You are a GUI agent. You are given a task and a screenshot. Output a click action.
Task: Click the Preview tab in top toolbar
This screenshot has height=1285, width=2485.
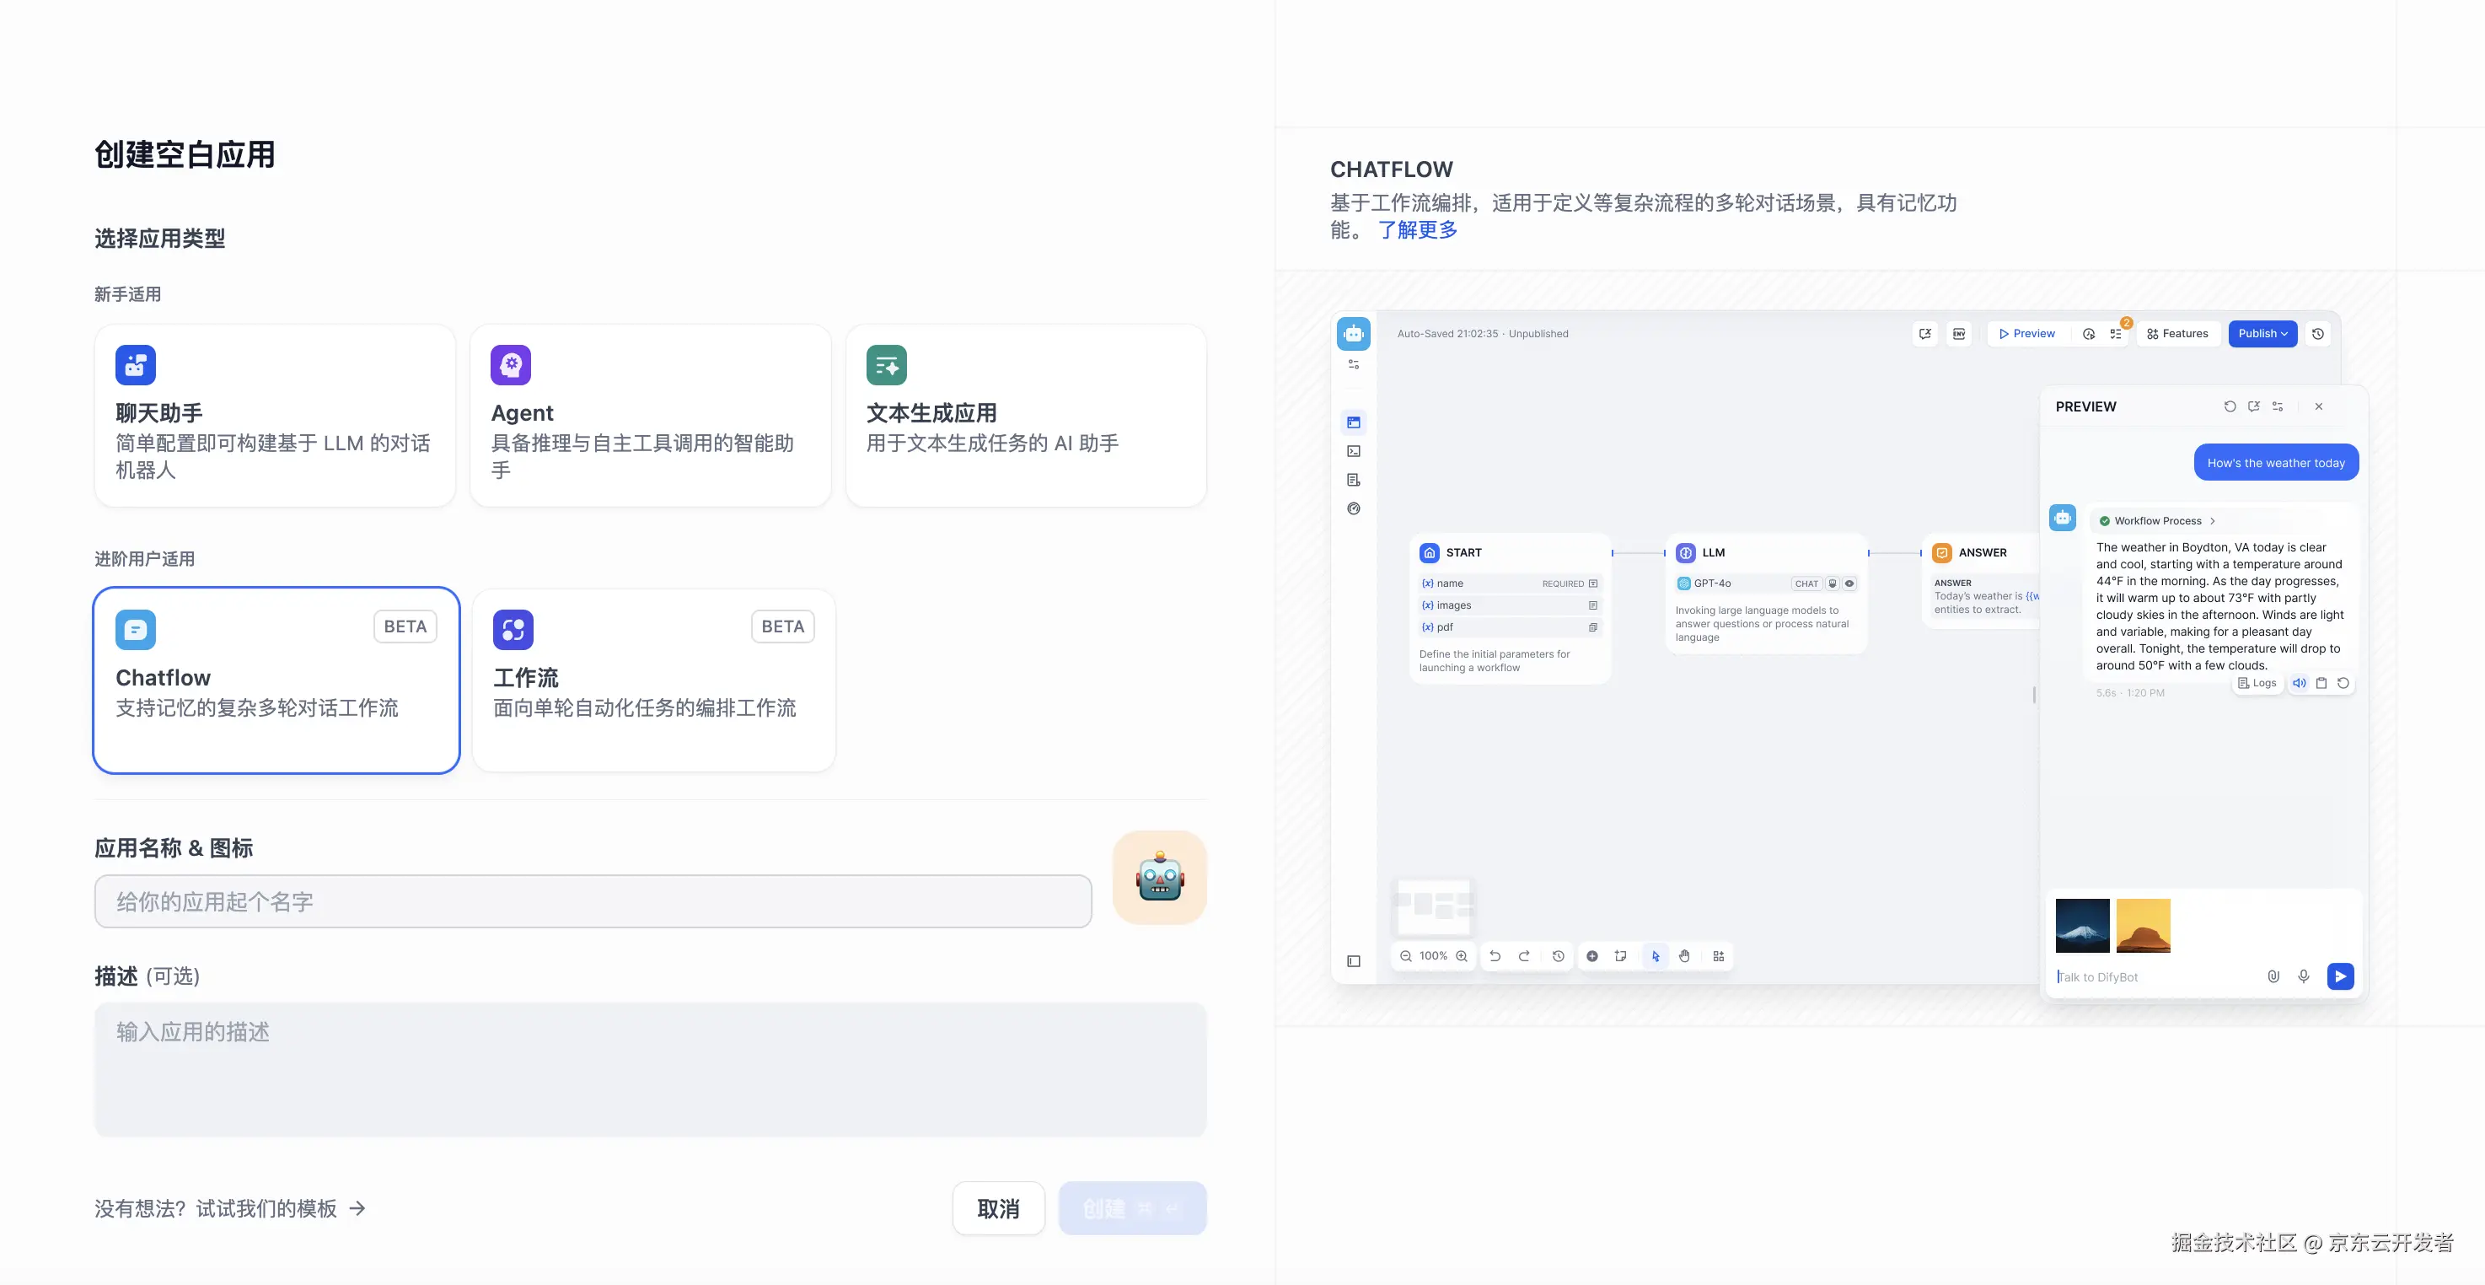2026,334
